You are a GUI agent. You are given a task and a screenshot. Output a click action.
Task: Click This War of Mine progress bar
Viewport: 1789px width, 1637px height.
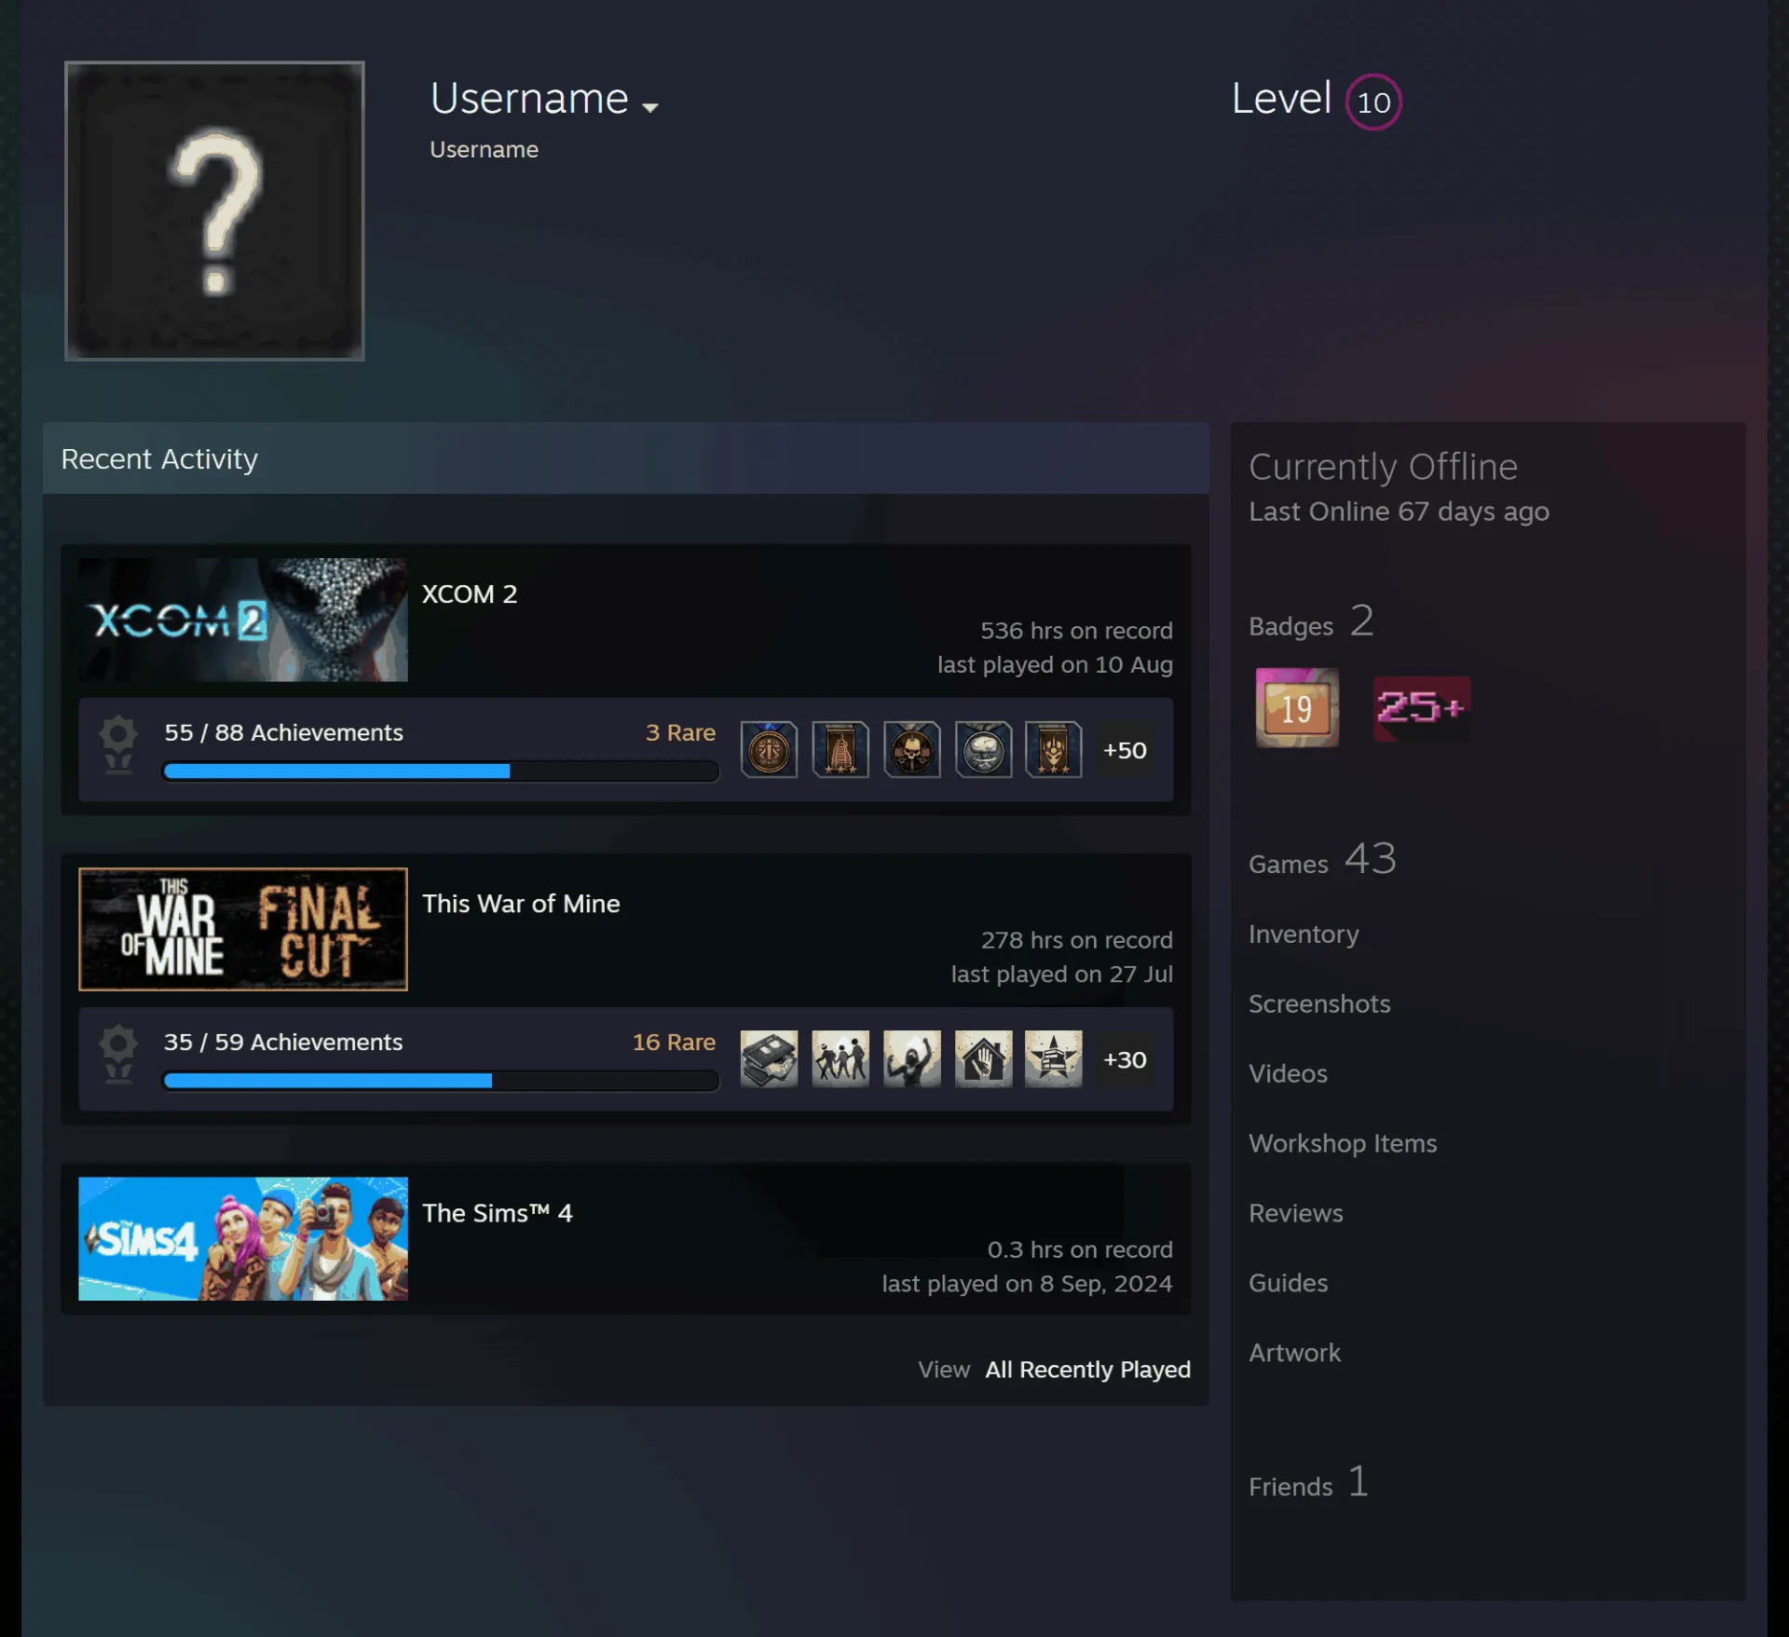pyautogui.click(x=441, y=1080)
